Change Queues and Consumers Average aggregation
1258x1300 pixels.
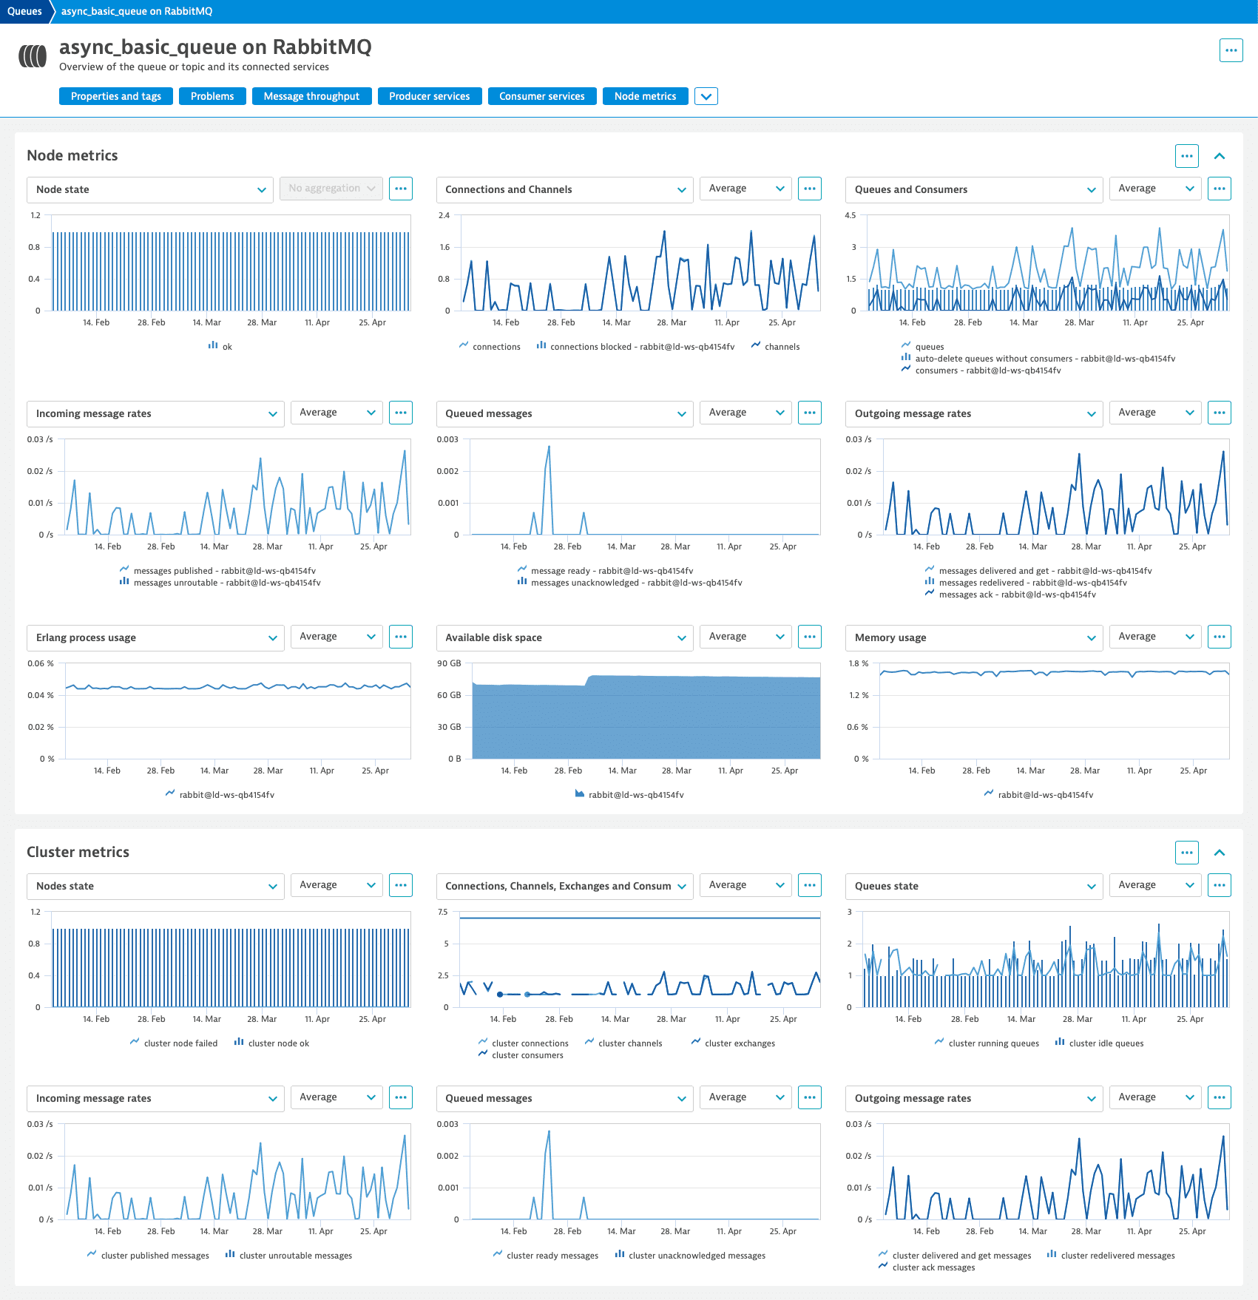[x=1155, y=189]
